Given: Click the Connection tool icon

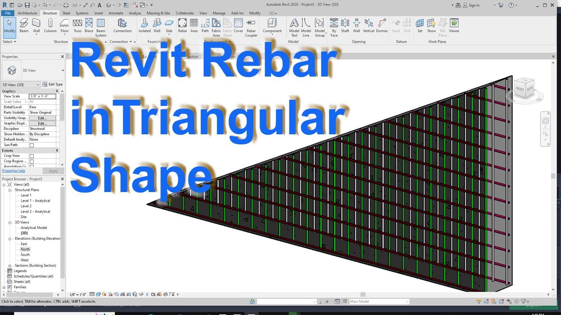Looking at the screenshot, I should point(122,26).
